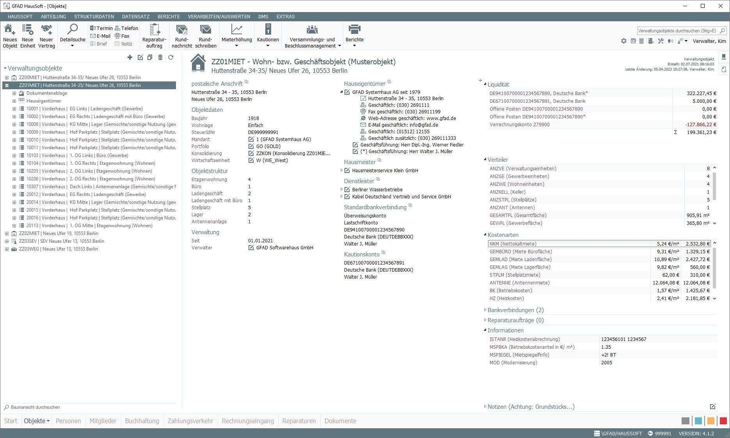Image resolution: width=730 pixels, height=438 pixels.
Task: Click the Termin toolbar item
Action: pos(101,28)
